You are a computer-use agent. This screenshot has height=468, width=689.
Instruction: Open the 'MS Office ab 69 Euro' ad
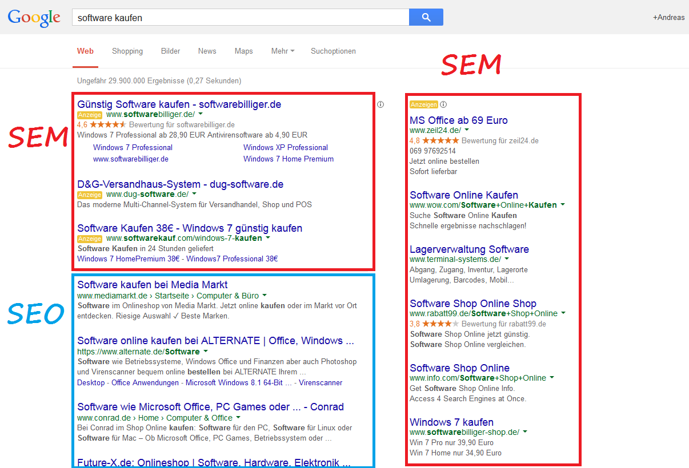[x=459, y=120]
